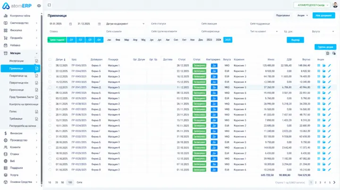Click the Поддршка sidebar icon

(x=6, y=168)
